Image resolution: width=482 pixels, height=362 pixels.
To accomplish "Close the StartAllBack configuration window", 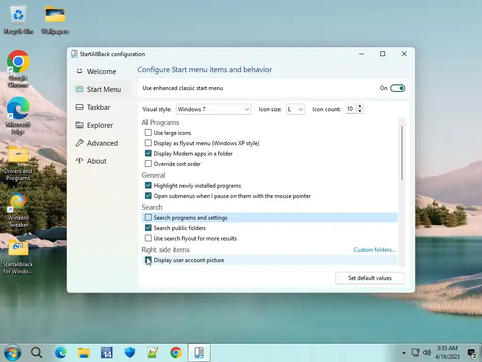I will pos(404,54).
